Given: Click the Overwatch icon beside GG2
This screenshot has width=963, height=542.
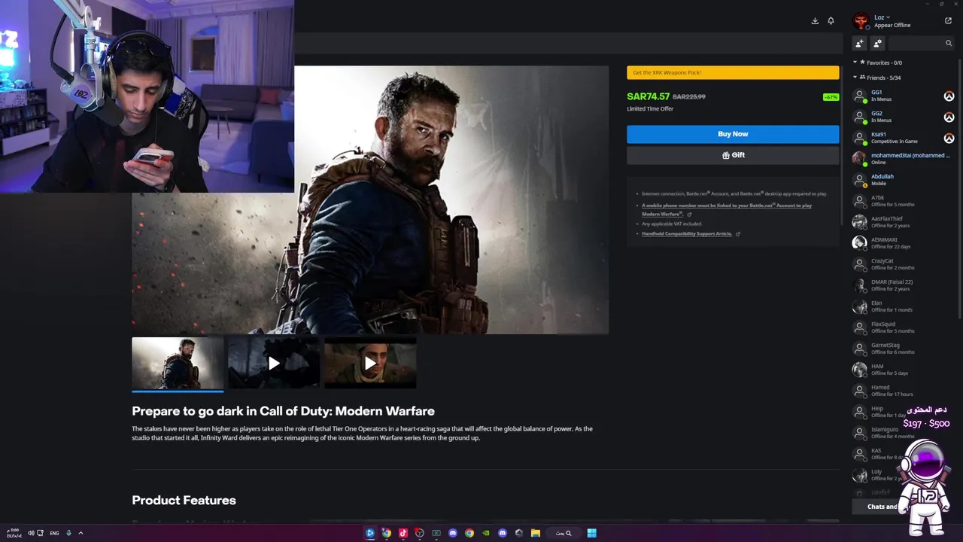Looking at the screenshot, I should point(949,117).
